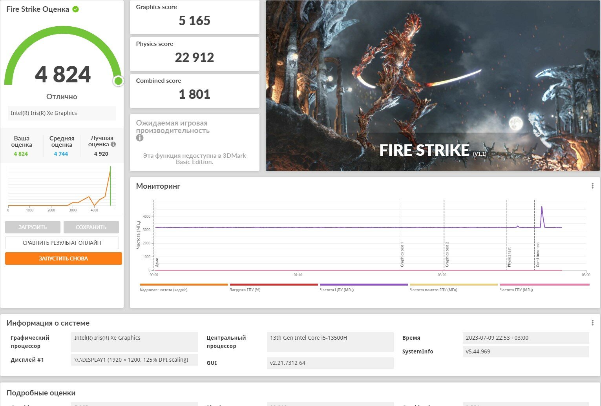Click ЗАПУСТИТЬ СНОВА orange button
The width and height of the screenshot is (601, 406).
coord(64,259)
